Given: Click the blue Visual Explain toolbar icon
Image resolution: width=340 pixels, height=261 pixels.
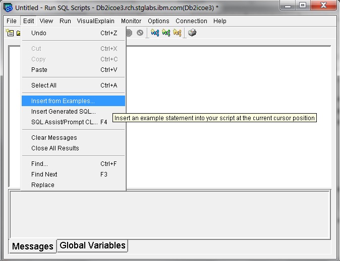Looking at the screenshot, I should click(155, 33).
